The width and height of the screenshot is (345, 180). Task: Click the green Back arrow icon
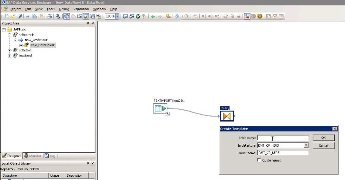point(153,16)
